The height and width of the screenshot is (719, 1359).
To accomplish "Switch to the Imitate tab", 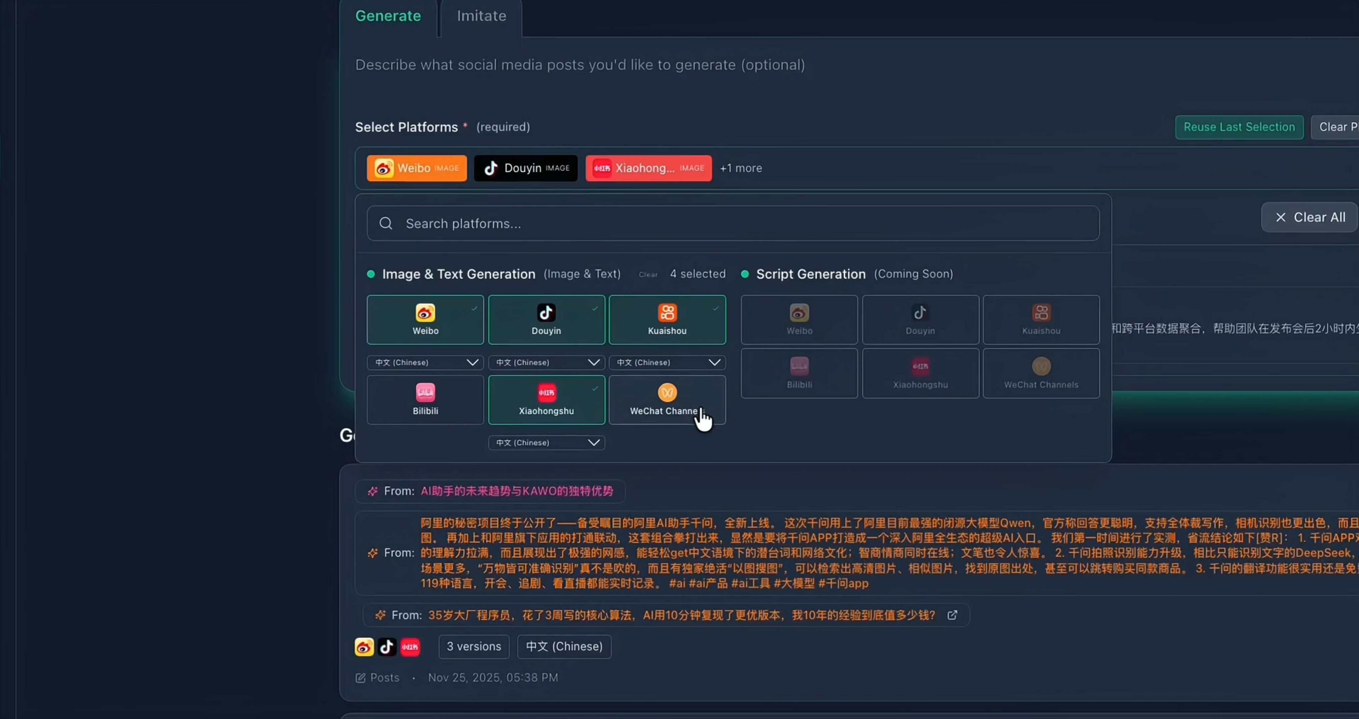I will tap(481, 16).
